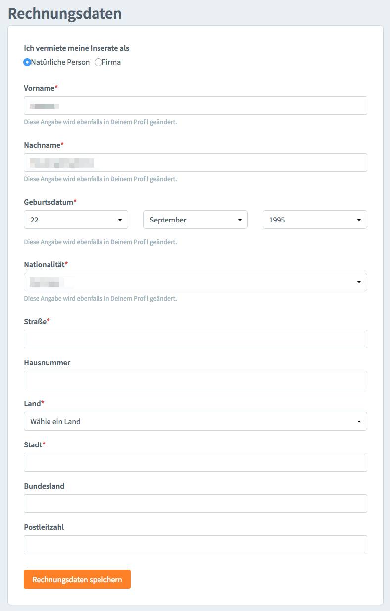Screen dimensions: 390x611
Task: Click Rechnungsdaten speichern button
Action: pyautogui.click(x=77, y=579)
